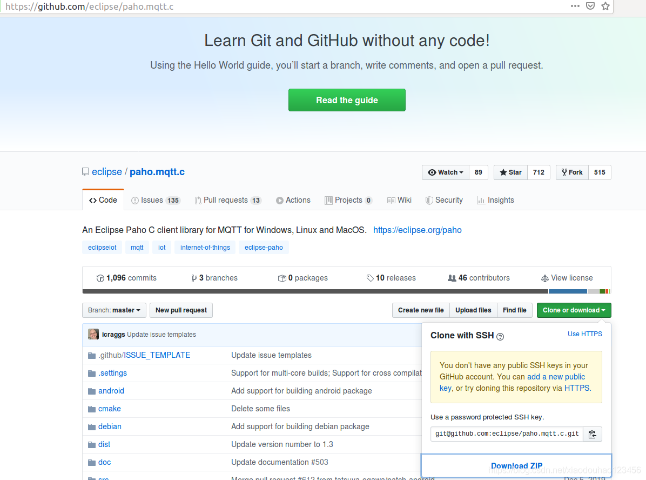Fork the paho.mqtt.c repository
Image resolution: width=646 pixels, height=480 pixels.
572,172
